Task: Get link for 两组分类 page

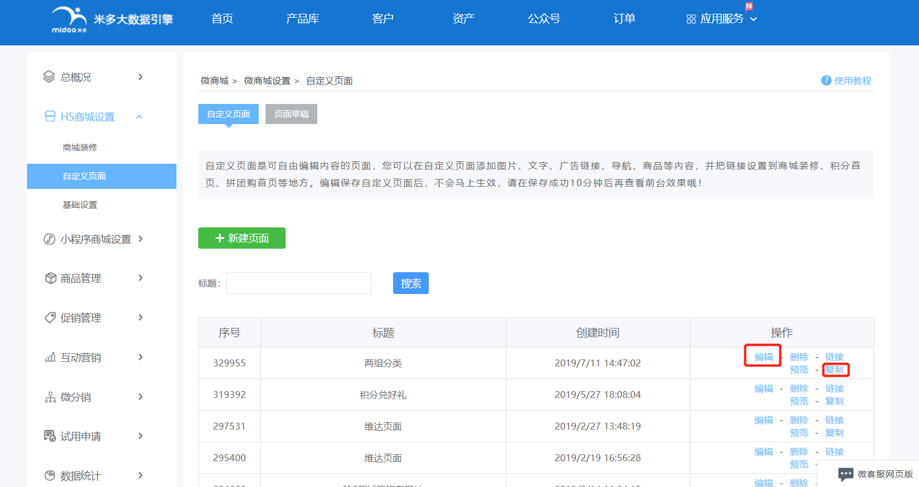Action: tap(835, 357)
